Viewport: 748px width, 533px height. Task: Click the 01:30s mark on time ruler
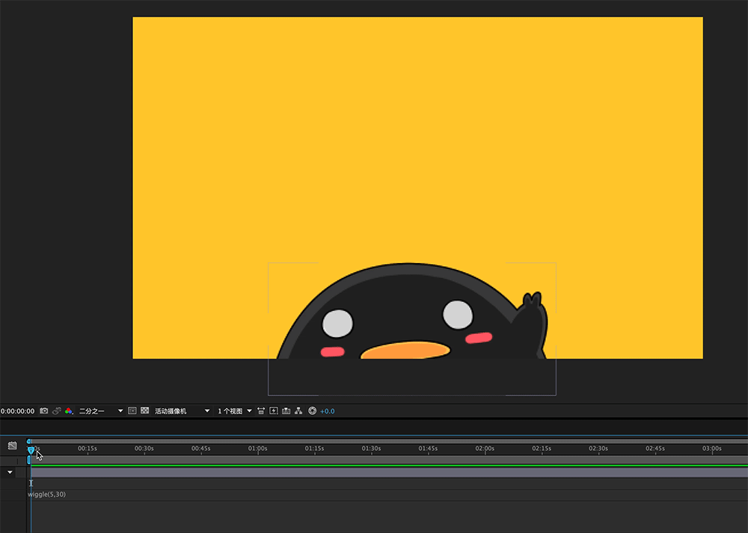pos(371,448)
